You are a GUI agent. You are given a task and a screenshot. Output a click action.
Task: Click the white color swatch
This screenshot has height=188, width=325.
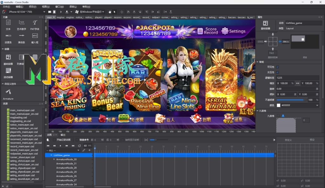click(x=279, y=105)
